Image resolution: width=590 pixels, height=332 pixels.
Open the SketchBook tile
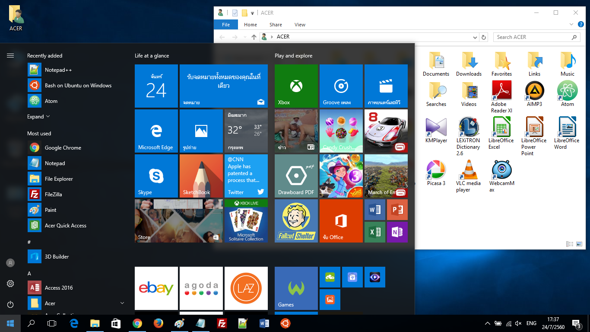tap(201, 176)
